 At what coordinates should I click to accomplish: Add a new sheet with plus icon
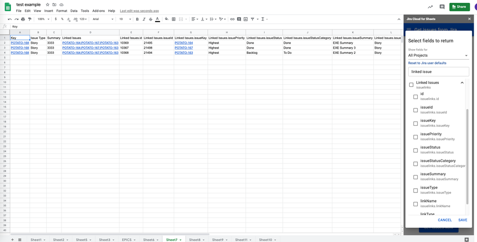(x=12, y=240)
